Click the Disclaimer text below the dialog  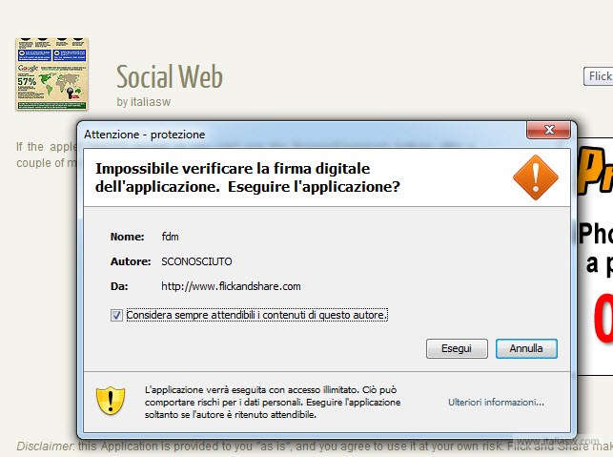[x=315, y=447]
